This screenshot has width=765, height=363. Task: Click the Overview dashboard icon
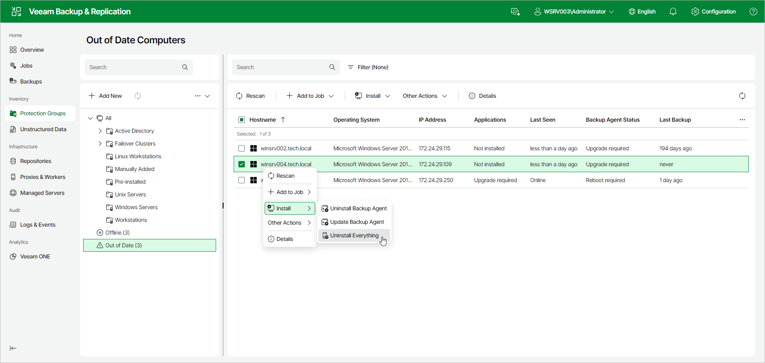(13, 50)
